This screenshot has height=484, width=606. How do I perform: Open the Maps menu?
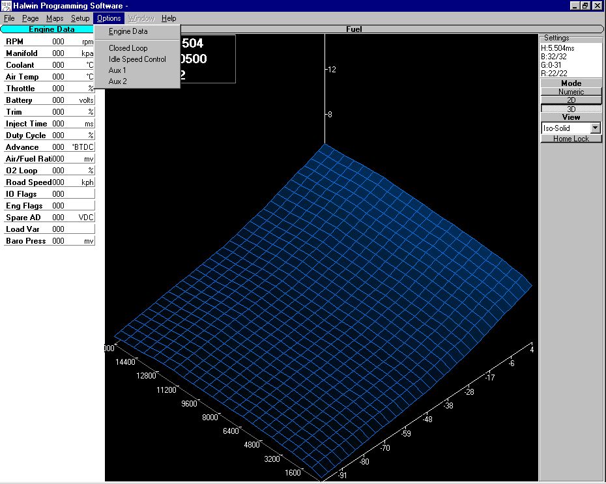(55, 18)
